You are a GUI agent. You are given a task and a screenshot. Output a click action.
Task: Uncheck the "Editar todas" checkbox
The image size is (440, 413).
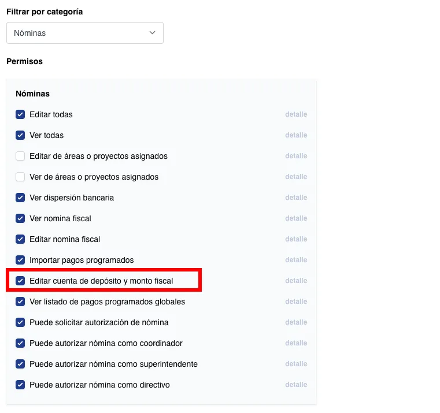pyautogui.click(x=20, y=114)
